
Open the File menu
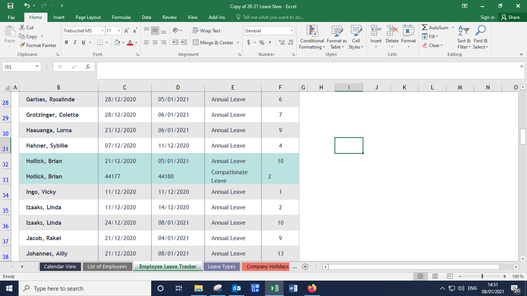pyautogui.click(x=11, y=17)
